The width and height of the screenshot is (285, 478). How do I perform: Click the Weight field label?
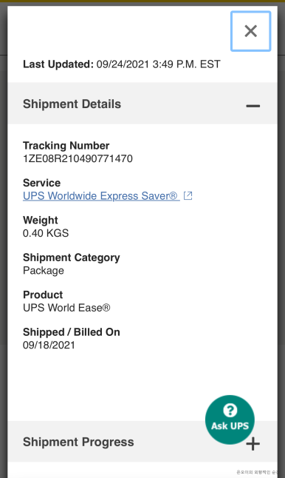coord(41,220)
